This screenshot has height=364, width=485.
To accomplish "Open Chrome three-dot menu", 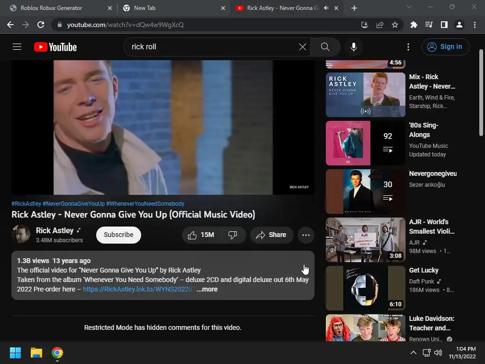I will pos(475,25).
